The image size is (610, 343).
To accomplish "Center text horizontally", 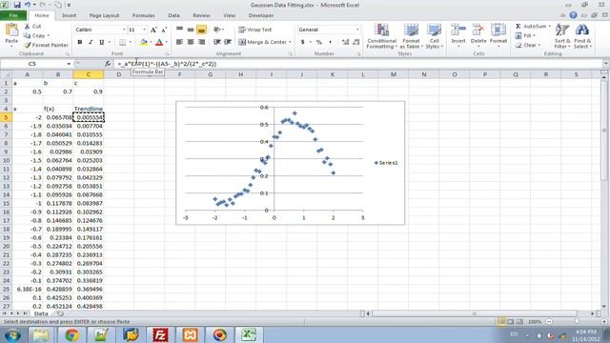I will pos(191,42).
